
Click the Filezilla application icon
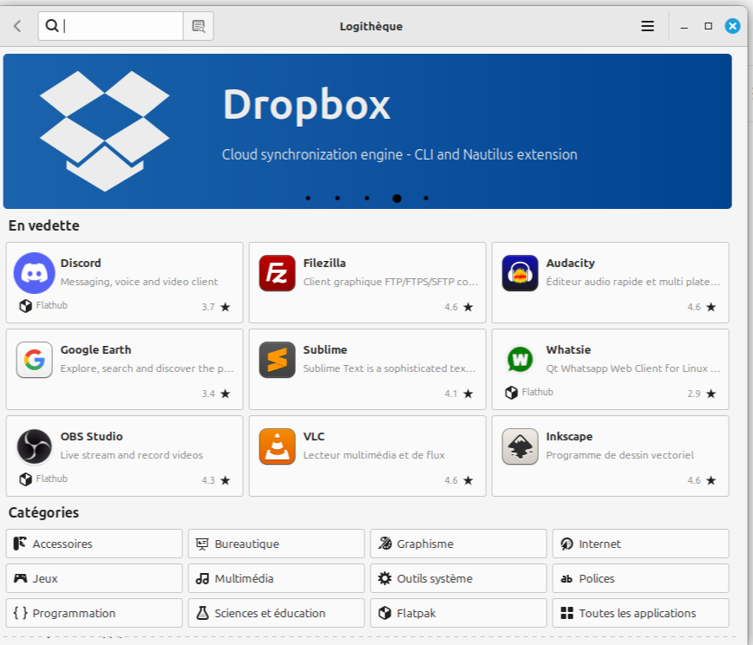tap(277, 273)
